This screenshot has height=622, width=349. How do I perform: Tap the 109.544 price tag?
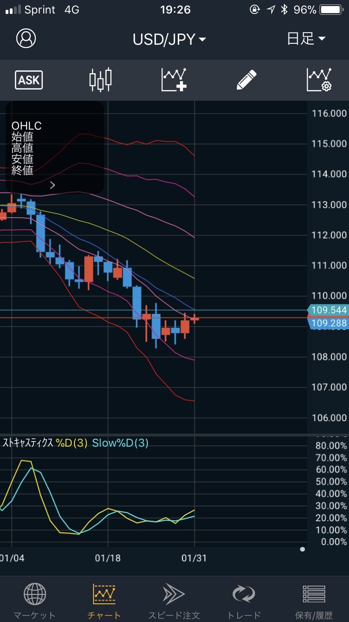pos(327,310)
